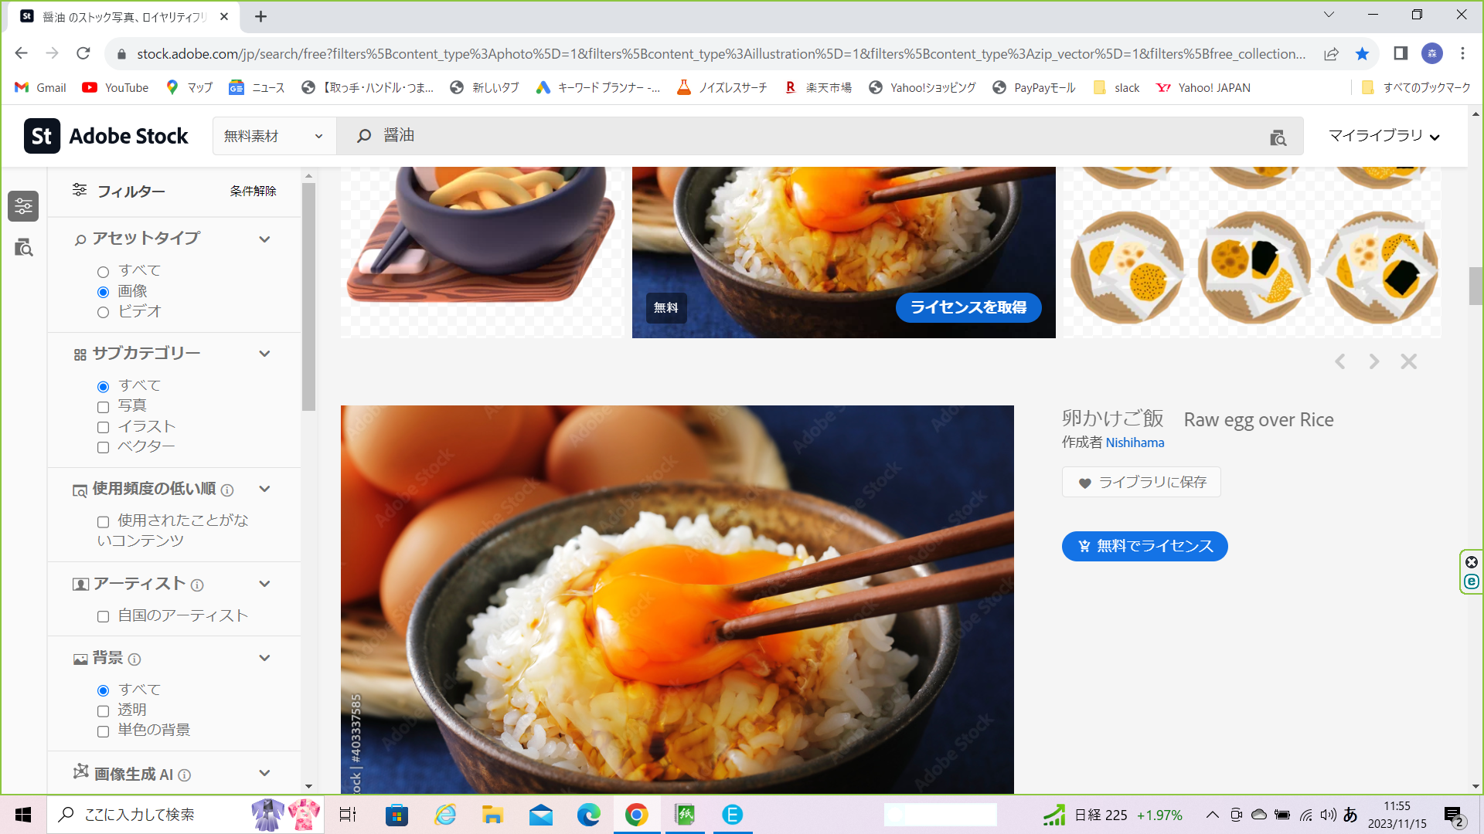Open YouTube bookmark
Image resolution: width=1484 pixels, height=834 pixels.
[116, 88]
